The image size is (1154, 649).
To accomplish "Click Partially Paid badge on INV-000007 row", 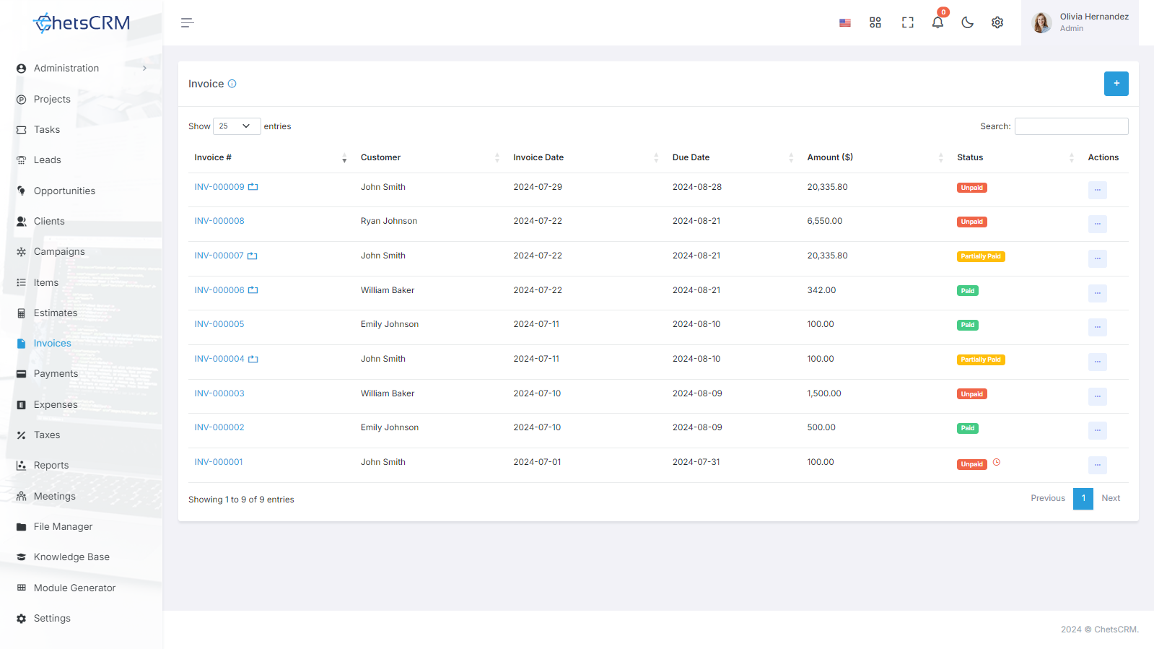I will pos(981,256).
